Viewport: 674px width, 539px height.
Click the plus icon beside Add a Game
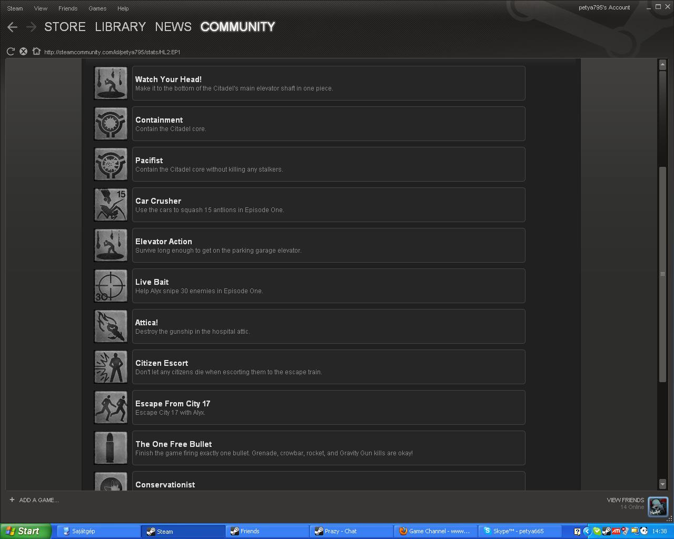click(12, 500)
